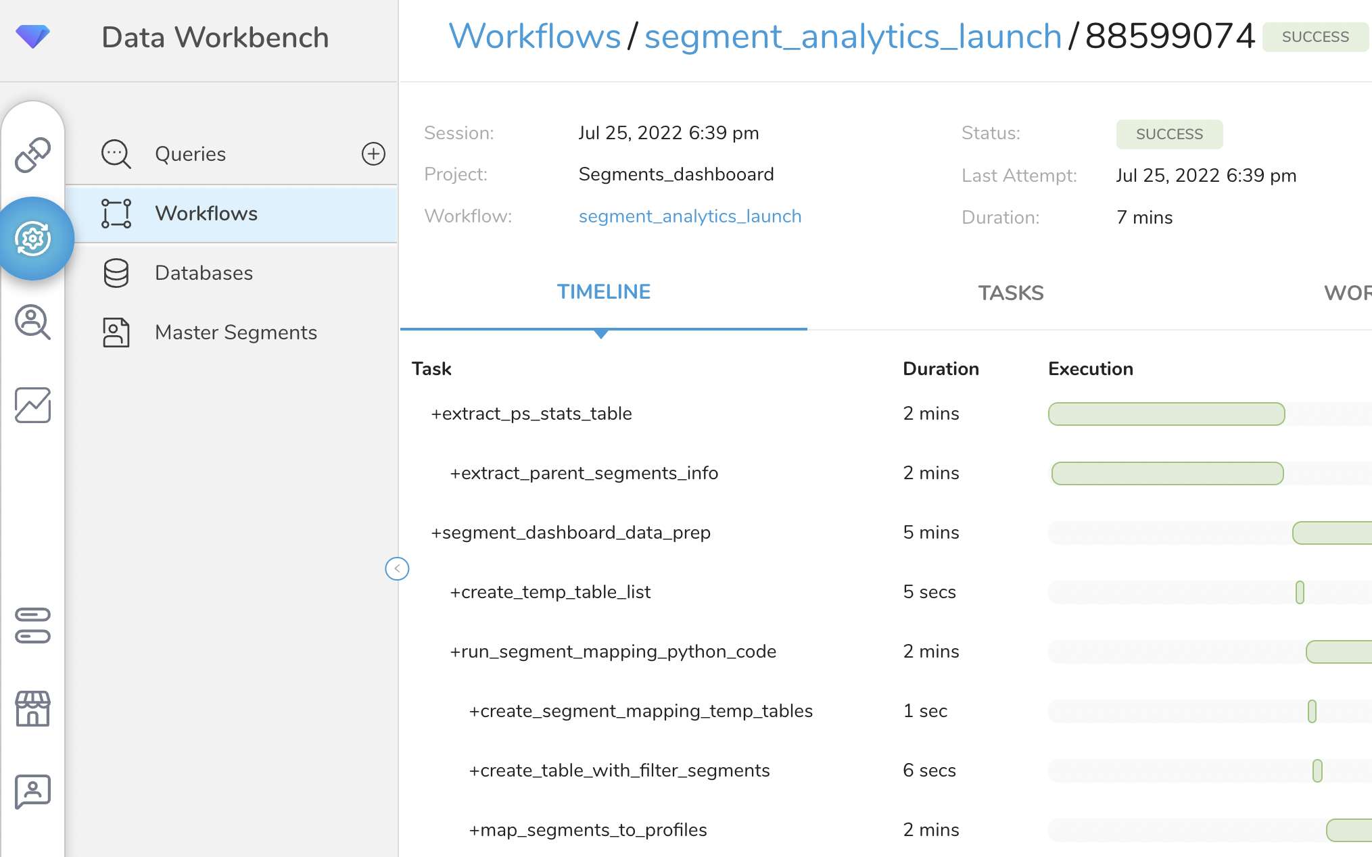Image resolution: width=1372 pixels, height=857 pixels.
Task: Expand the +extract_ps_stats_table task
Action: (531, 414)
